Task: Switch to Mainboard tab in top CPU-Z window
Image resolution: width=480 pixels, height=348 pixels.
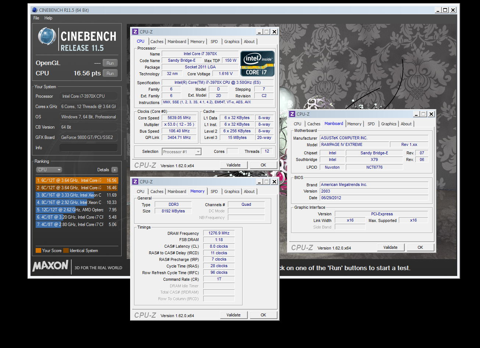Action: point(177,42)
